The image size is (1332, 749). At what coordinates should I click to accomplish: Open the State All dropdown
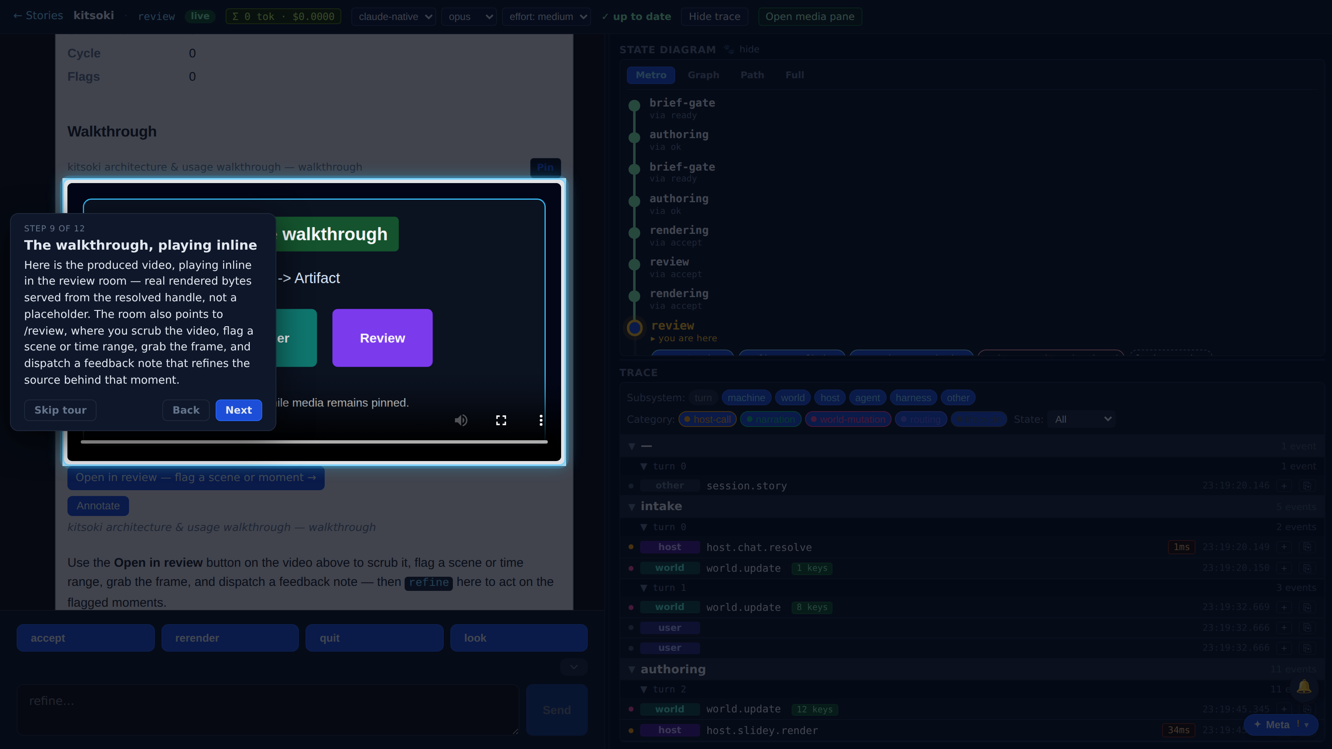coord(1082,419)
